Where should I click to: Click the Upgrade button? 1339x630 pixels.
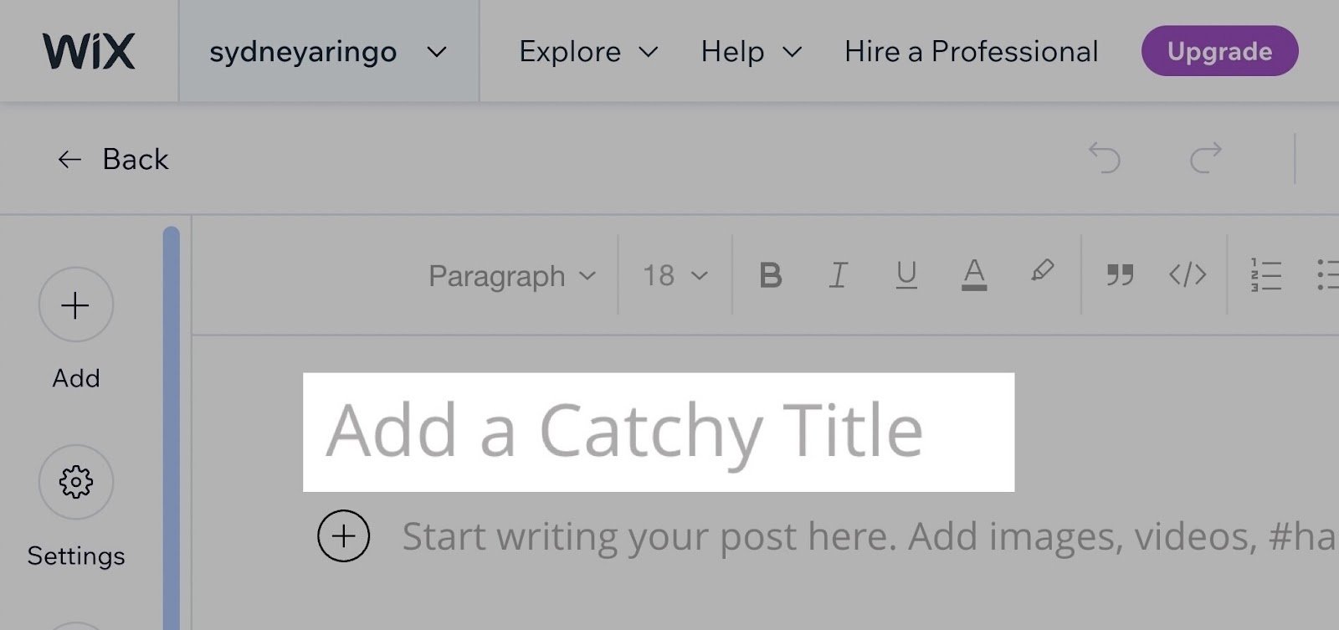[1219, 51]
